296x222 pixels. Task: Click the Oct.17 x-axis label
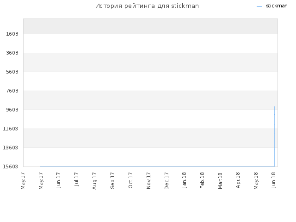[130, 180]
